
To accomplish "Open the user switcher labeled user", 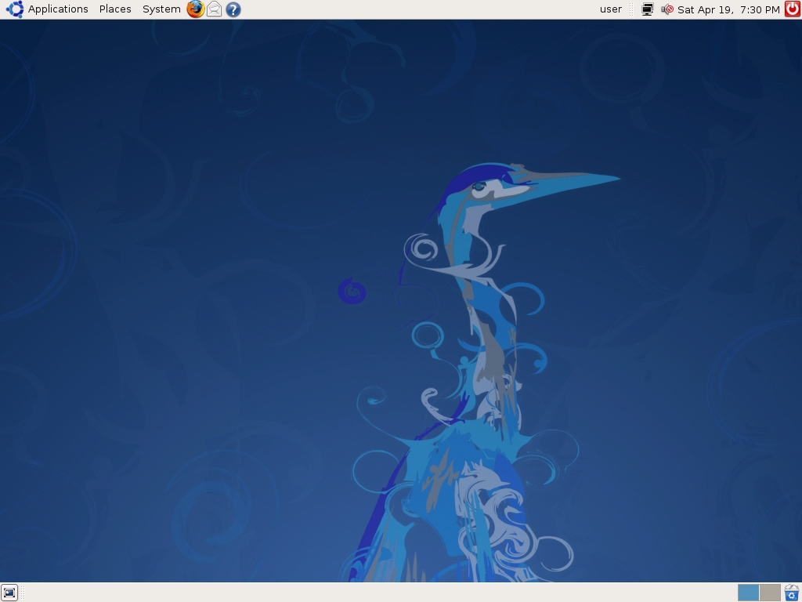I will pos(611,9).
